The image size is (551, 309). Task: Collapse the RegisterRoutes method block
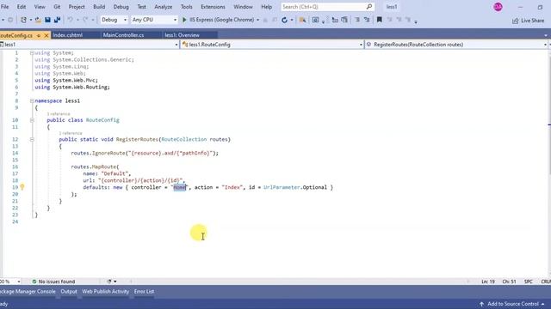[32, 139]
